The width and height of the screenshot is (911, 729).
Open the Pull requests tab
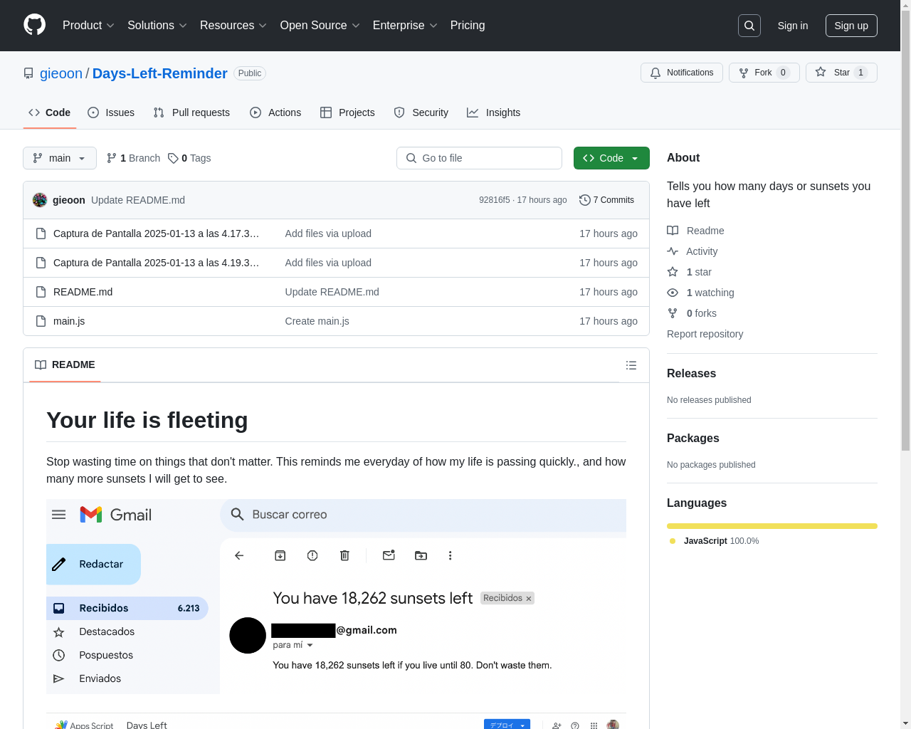click(191, 112)
